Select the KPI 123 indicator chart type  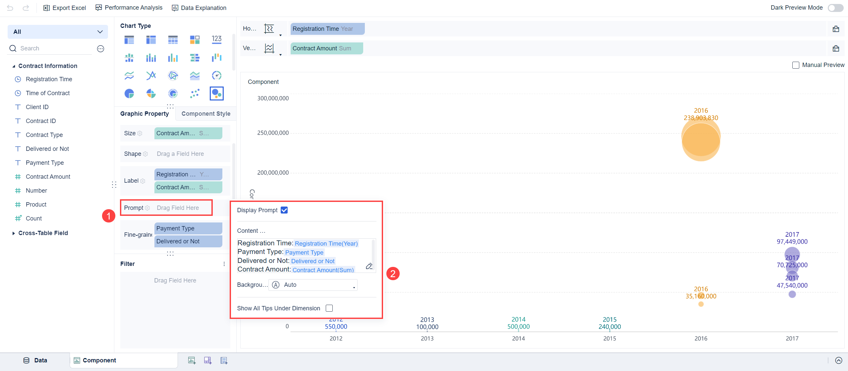pos(216,39)
